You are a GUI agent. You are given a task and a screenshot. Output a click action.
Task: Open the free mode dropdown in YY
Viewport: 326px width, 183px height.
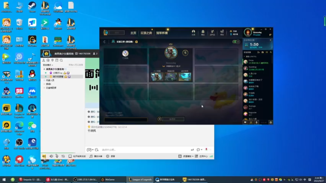pos(48,65)
